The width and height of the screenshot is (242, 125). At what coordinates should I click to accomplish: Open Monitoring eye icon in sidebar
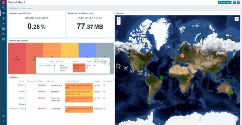pyautogui.click(x=3, y=13)
